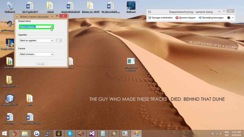244x137 pixels.
Task: Open the flame app on the taskbar
Action: (59, 134)
